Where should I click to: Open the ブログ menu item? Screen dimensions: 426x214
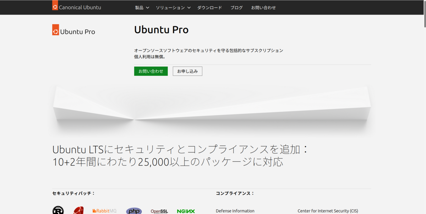click(x=236, y=7)
